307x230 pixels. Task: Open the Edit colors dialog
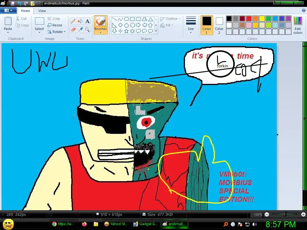[x=298, y=25]
